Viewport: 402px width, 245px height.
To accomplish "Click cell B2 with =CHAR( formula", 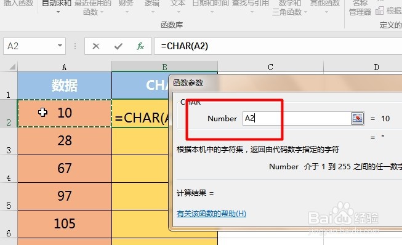I will coord(140,113).
